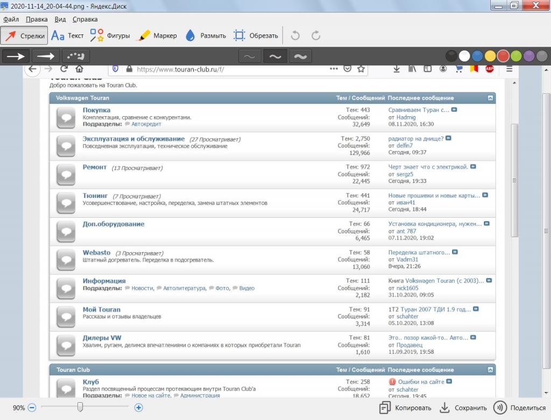Open the Вид menu
Screen dimensions: 551x420
[60, 19]
